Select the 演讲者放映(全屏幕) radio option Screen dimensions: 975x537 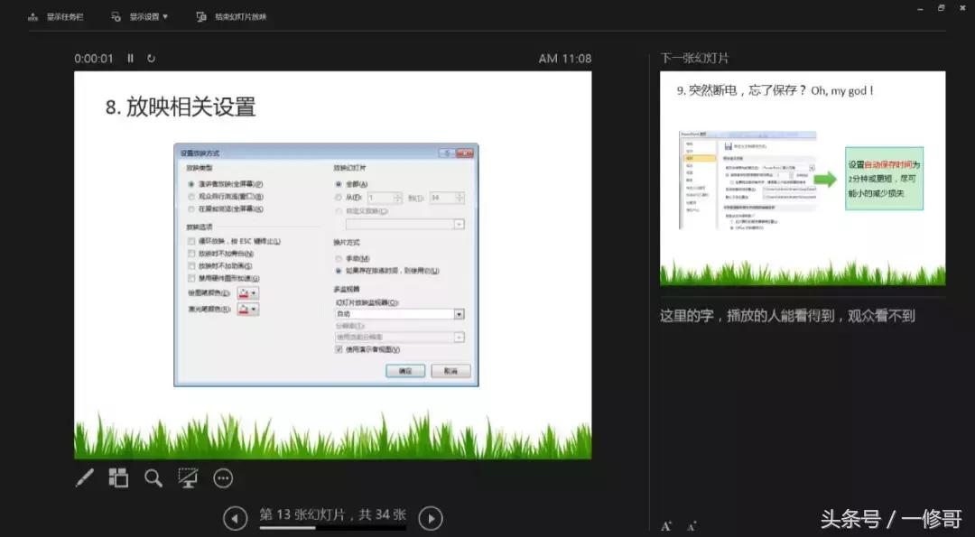pyautogui.click(x=190, y=182)
